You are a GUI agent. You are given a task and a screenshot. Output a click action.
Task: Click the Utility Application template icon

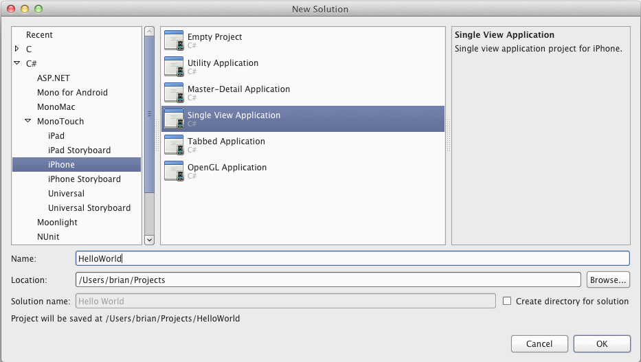pos(174,67)
